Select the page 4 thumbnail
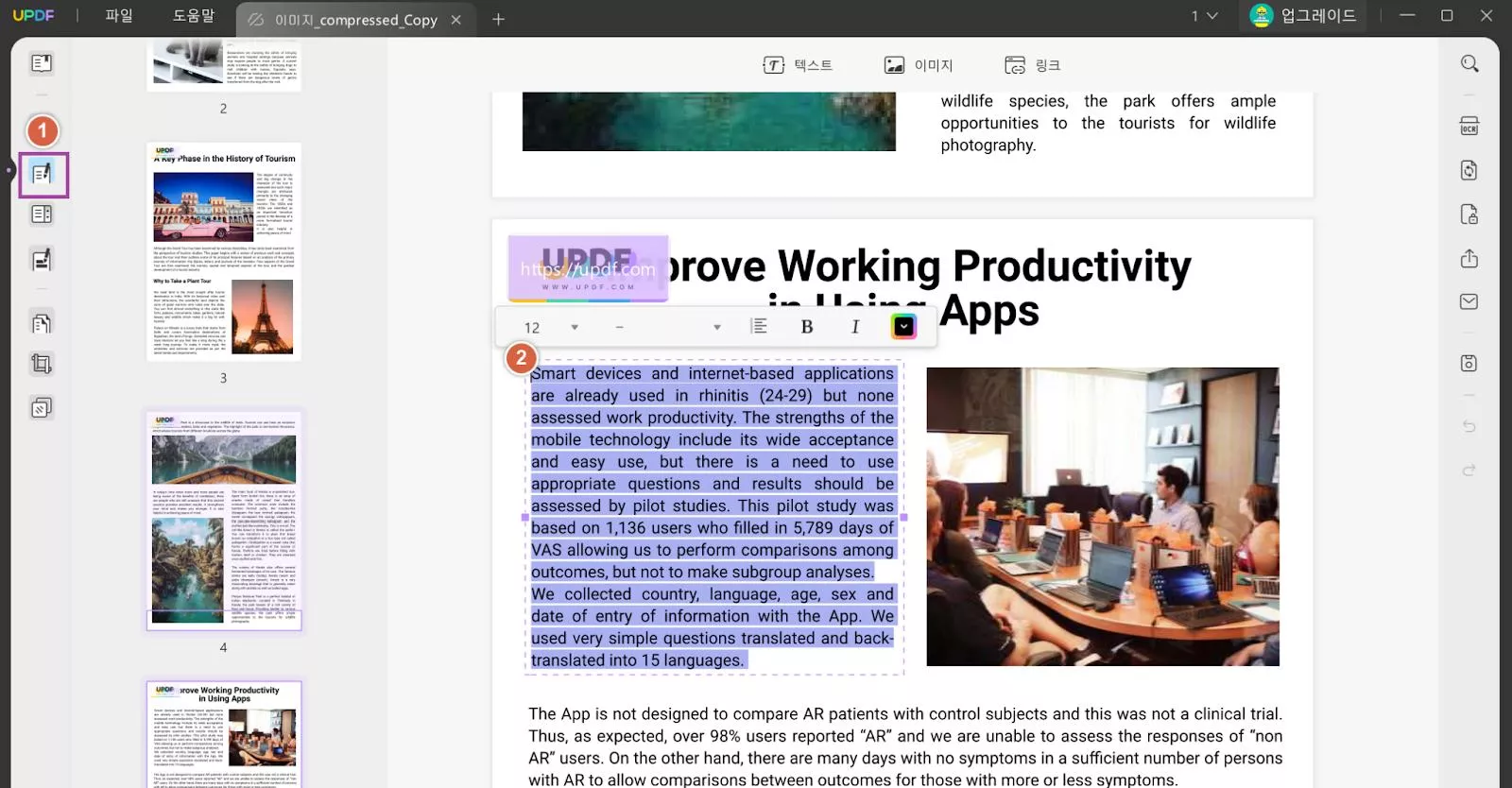1512x788 pixels. point(224,521)
